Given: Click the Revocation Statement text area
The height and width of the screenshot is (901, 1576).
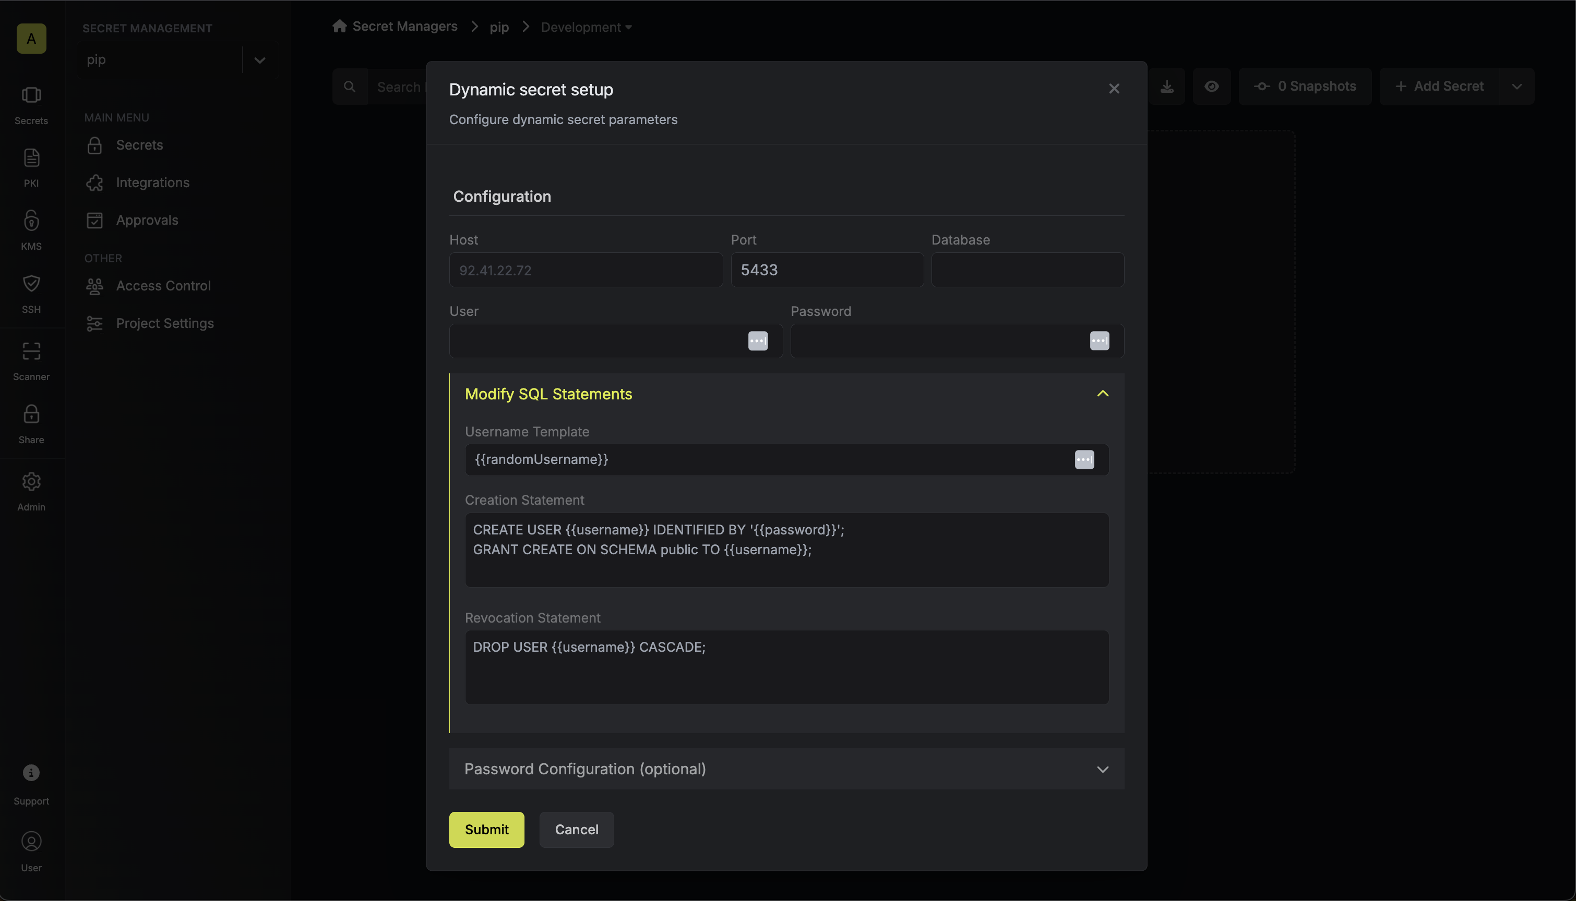Looking at the screenshot, I should tap(786, 667).
